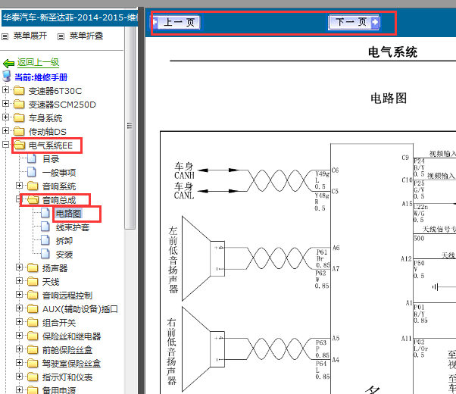
Task: Click folder icon of 车身系统
Action: (19, 117)
